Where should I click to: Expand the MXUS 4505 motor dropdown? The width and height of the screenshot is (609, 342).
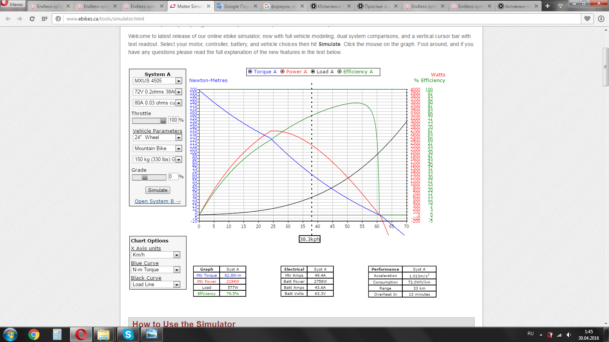click(x=179, y=81)
